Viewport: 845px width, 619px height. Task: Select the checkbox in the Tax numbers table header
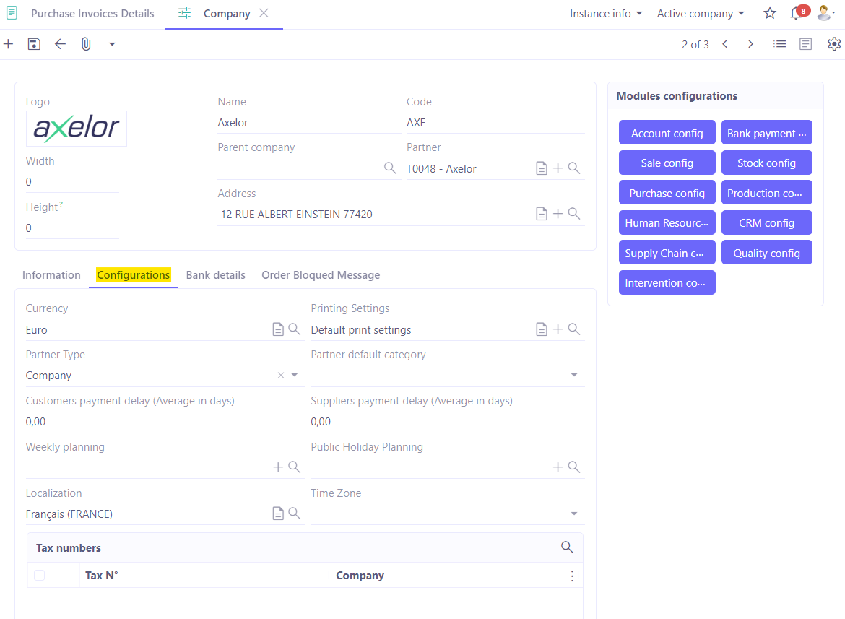pyautogui.click(x=39, y=575)
